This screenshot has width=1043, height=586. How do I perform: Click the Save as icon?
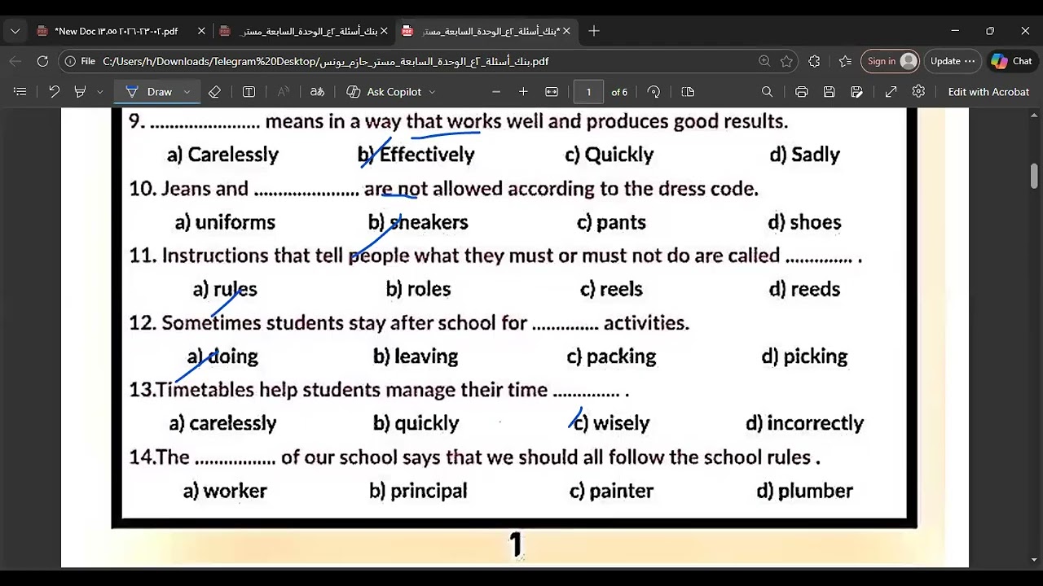pos(856,92)
